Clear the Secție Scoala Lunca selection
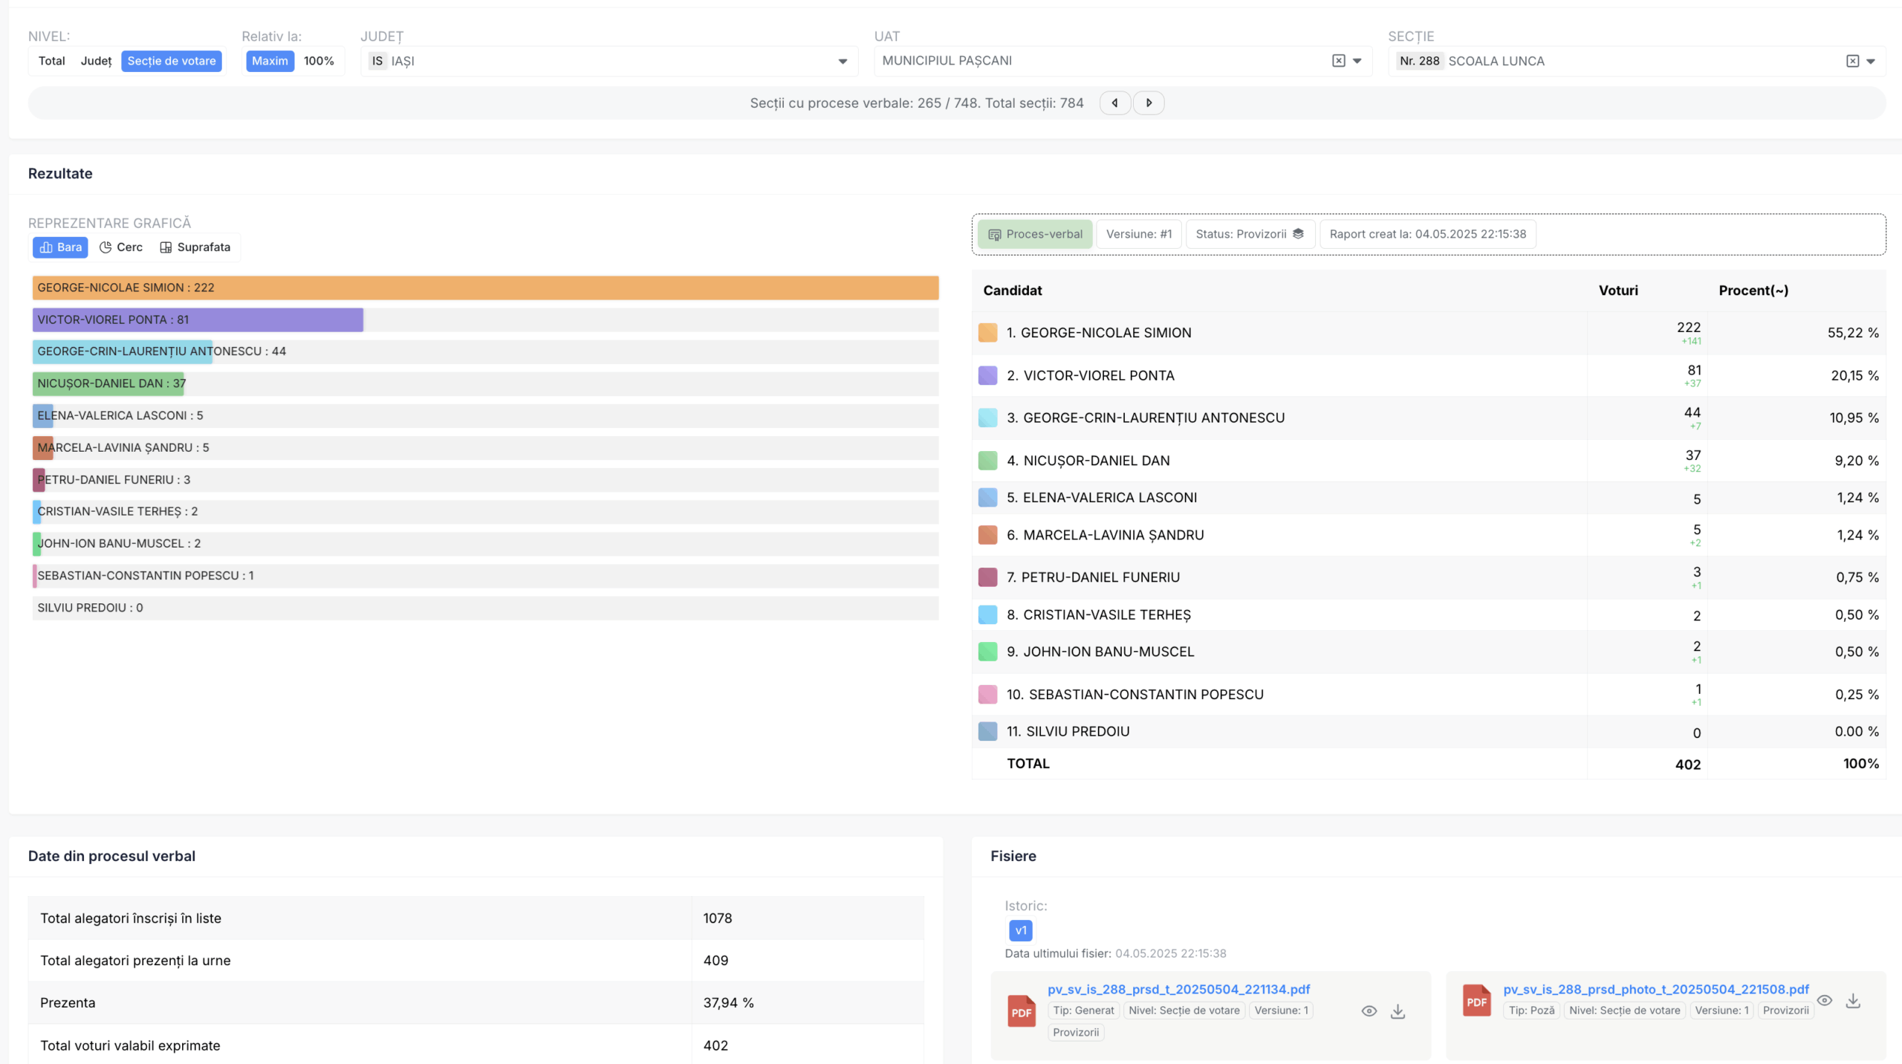Image resolution: width=1902 pixels, height=1064 pixels. [1852, 61]
